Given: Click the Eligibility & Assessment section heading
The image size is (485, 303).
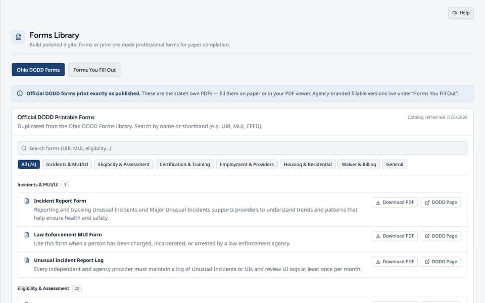Looking at the screenshot, I should pos(43,288).
